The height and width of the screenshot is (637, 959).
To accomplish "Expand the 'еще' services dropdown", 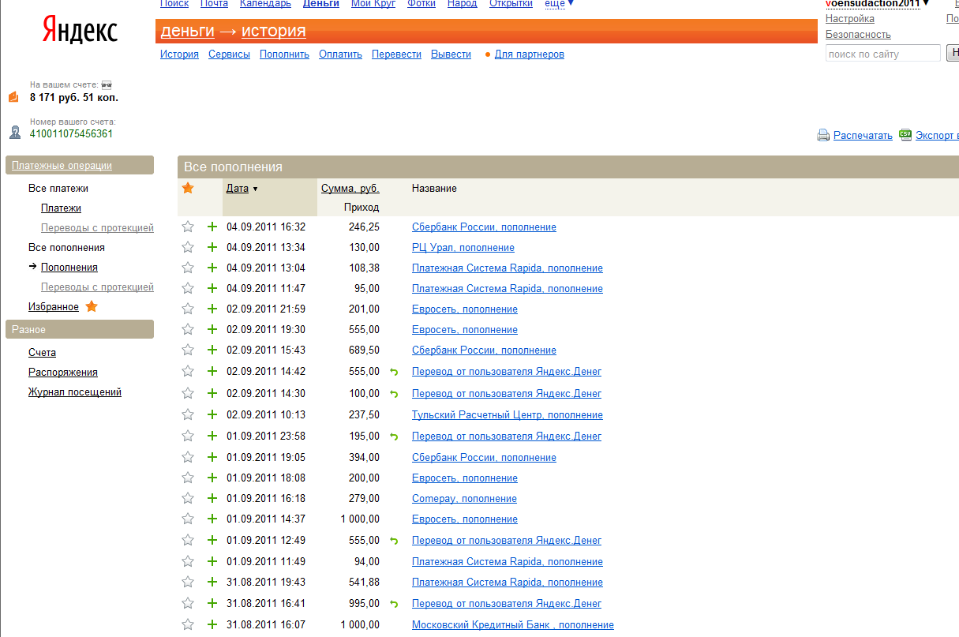I will pyautogui.click(x=560, y=4).
